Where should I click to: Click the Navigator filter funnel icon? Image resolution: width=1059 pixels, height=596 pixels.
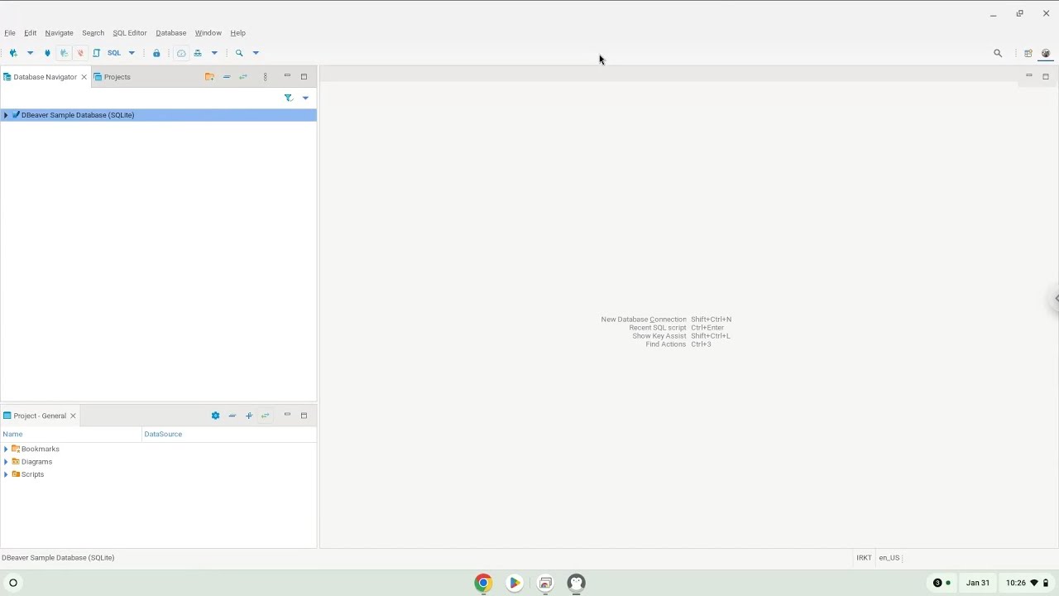[x=288, y=98]
